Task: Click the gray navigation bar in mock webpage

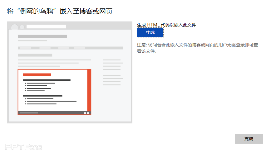Action: [x=70, y=48]
